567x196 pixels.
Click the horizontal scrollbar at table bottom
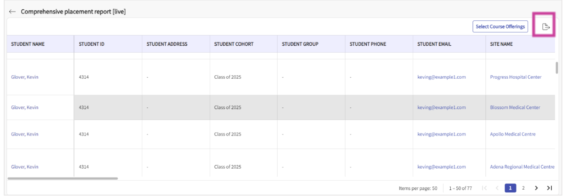pyautogui.click(x=63, y=178)
